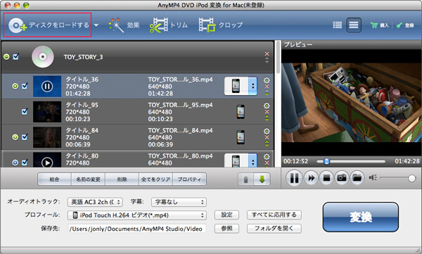Uncheck the タイトル_80 checkbox
Screen dimensions: 422x254
25,163
